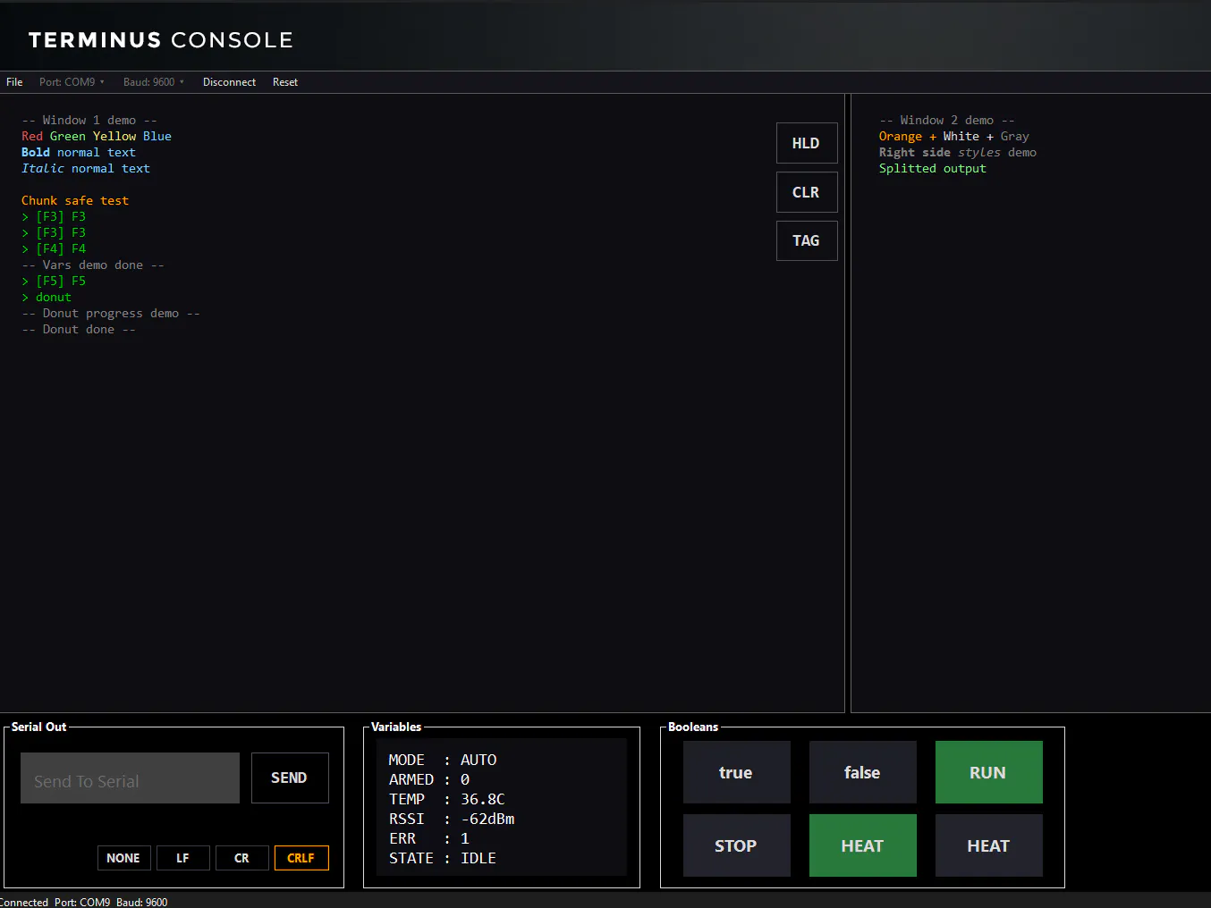Click the CLR clear button
Viewport: 1211px width, 908px height.
pos(807,192)
